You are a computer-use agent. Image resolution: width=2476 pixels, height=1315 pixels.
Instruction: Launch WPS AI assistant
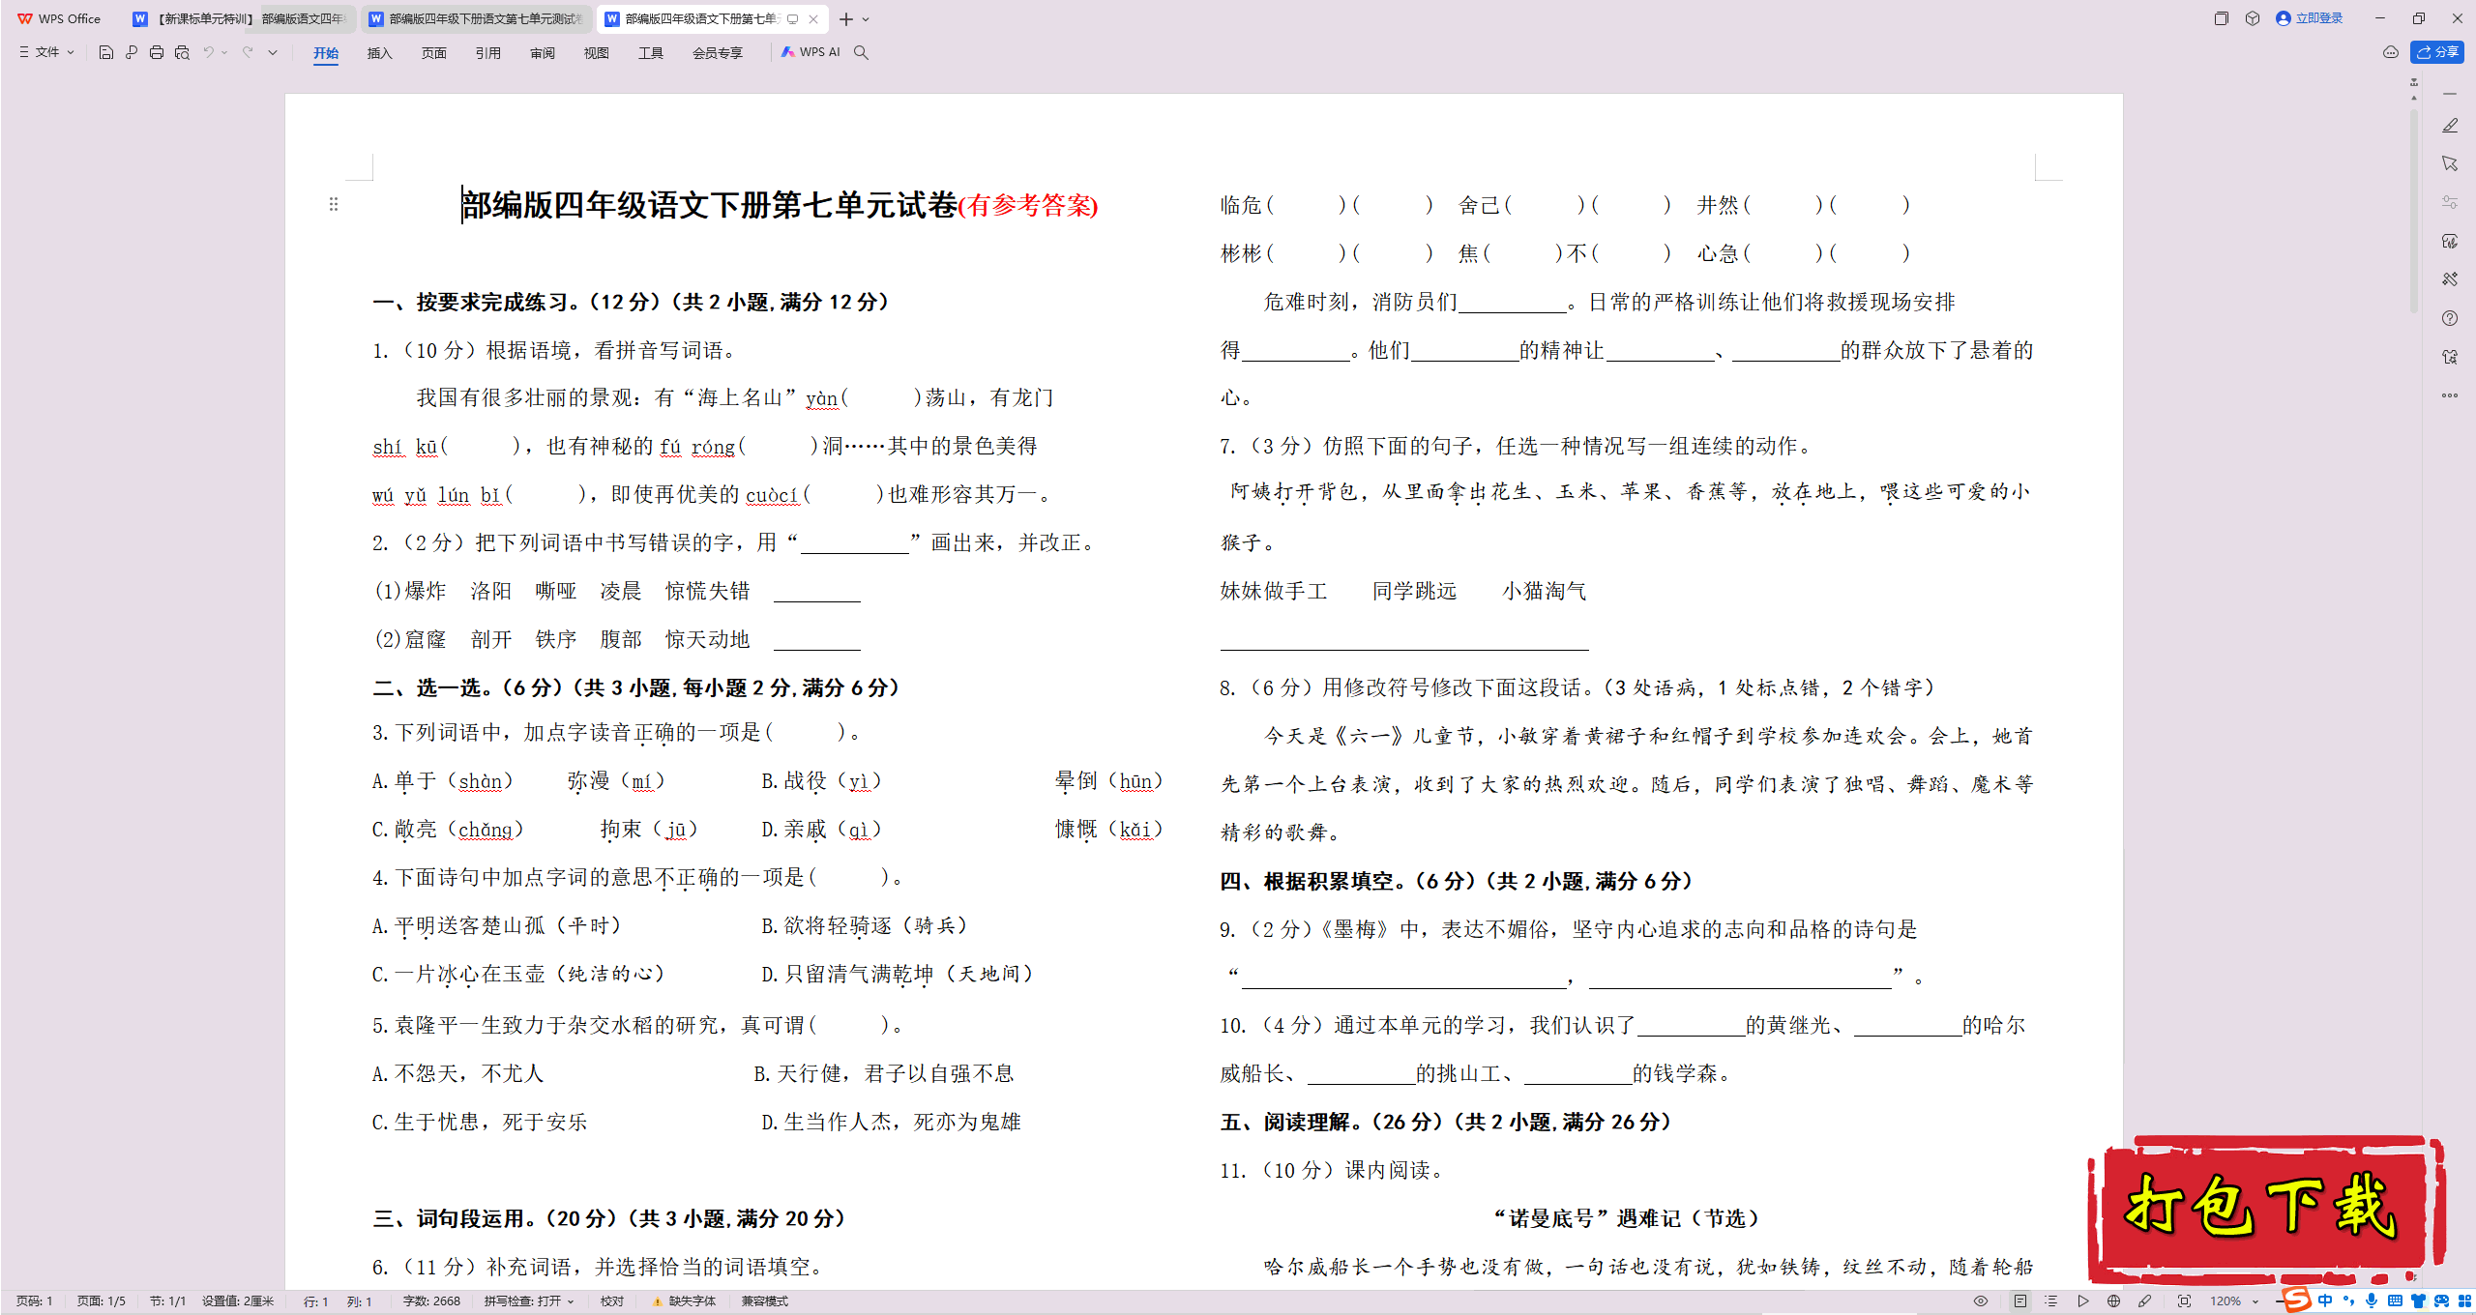pos(811,52)
